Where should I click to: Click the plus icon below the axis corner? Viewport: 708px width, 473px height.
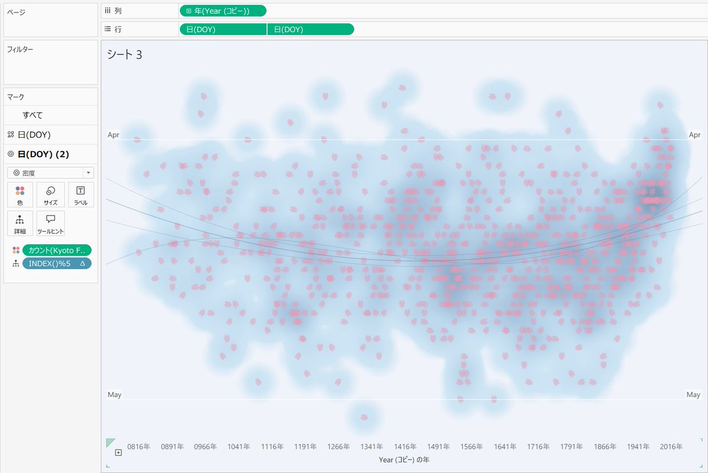point(119,452)
